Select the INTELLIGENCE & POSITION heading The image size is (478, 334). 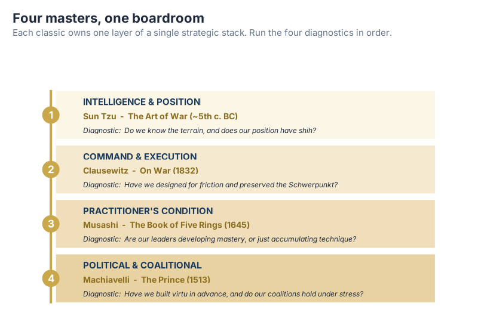(x=142, y=102)
